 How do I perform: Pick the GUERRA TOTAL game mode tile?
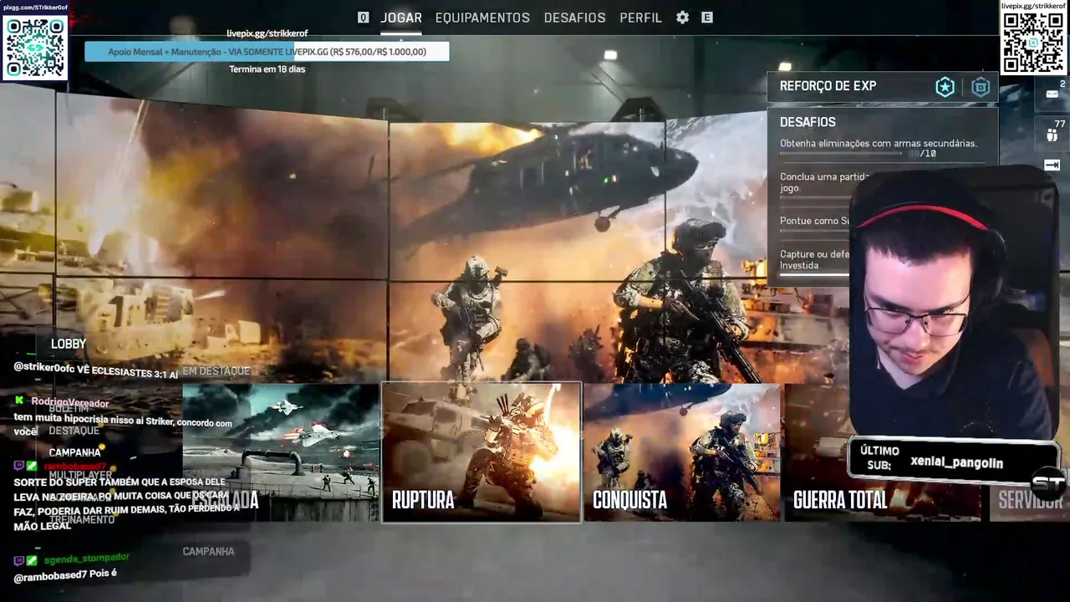coord(883,452)
